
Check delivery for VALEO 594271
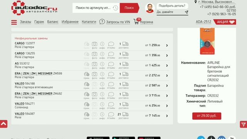123,106
